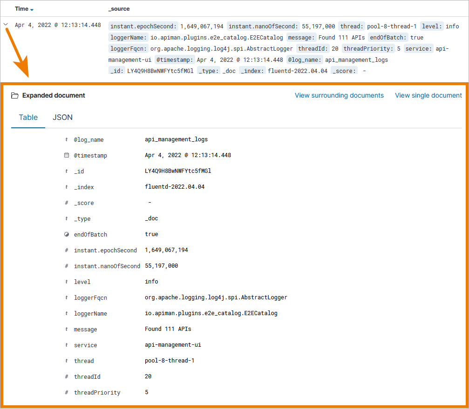Select the fluentd-2022.04.04 table value

[175, 187]
